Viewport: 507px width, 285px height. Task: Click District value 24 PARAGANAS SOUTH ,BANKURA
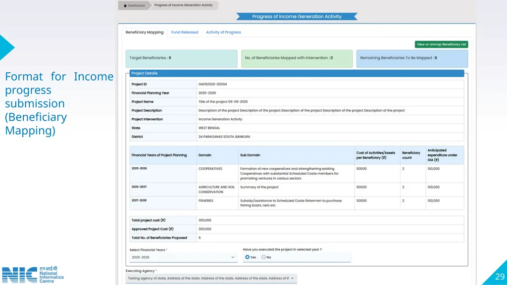coord(224,137)
